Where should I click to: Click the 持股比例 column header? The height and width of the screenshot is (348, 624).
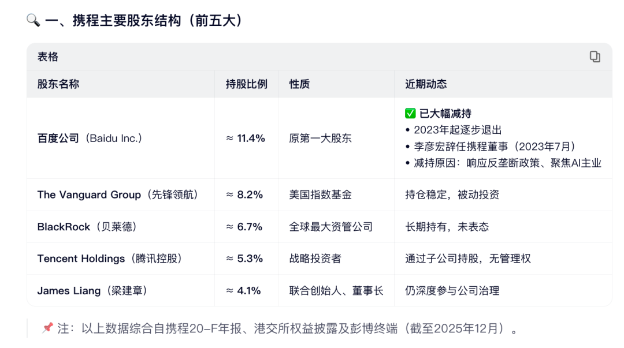pyautogui.click(x=247, y=84)
